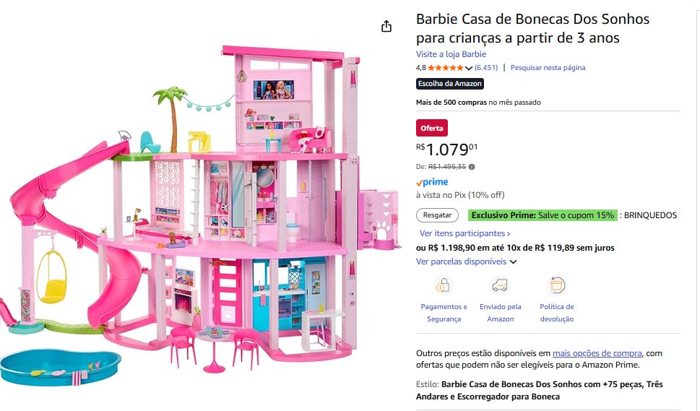700x411 pixels.
Task: Click the Escolha da Amazon badge
Action: (x=450, y=84)
